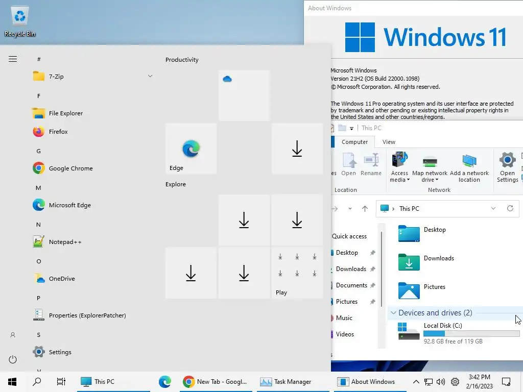Open Microsoft Edge in the app list
523x392 pixels.
point(61,205)
